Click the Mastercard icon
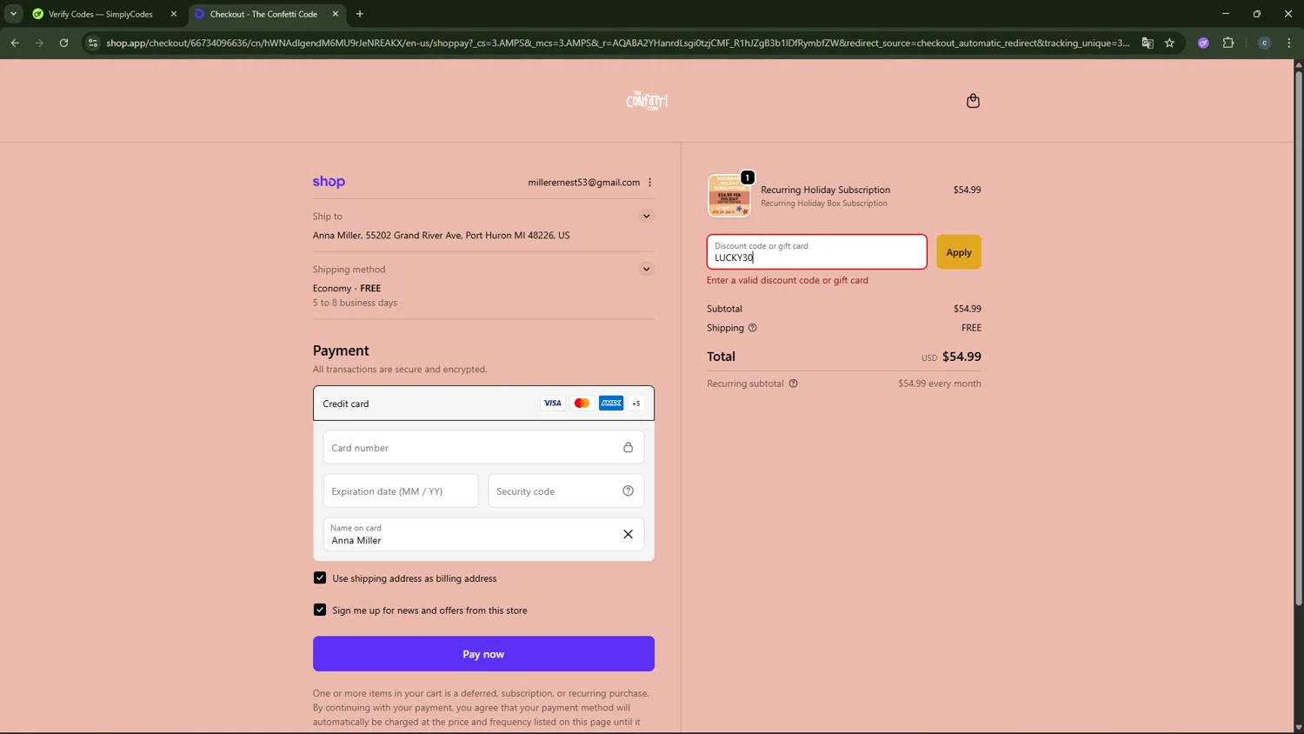 point(582,404)
